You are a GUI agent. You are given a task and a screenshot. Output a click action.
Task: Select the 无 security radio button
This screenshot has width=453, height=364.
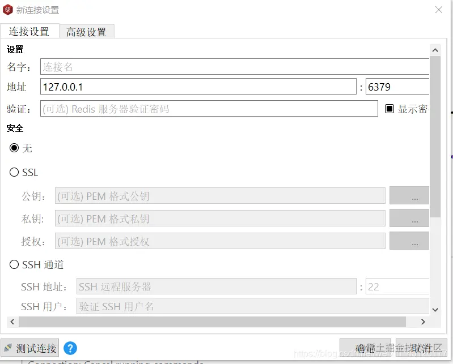(14, 148)
